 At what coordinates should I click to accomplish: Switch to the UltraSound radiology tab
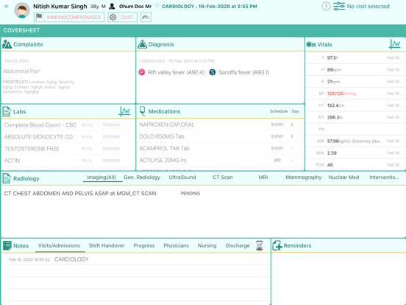point(182,178)
